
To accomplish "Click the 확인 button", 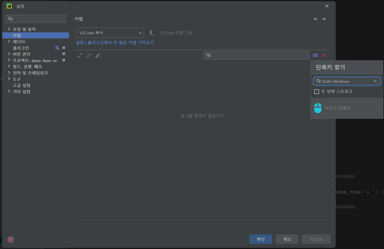I will click(261, 239).
